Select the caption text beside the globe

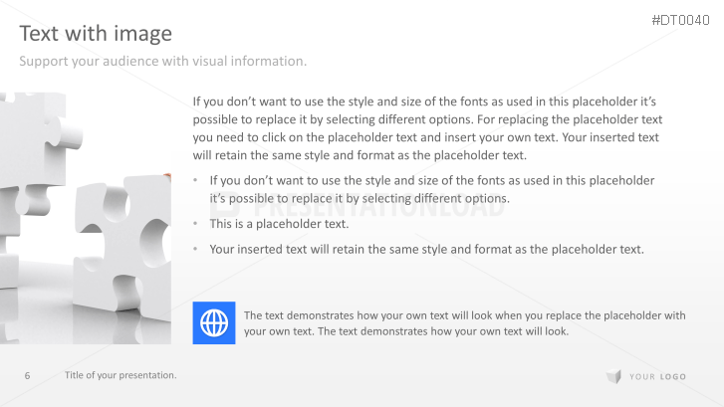464,322
